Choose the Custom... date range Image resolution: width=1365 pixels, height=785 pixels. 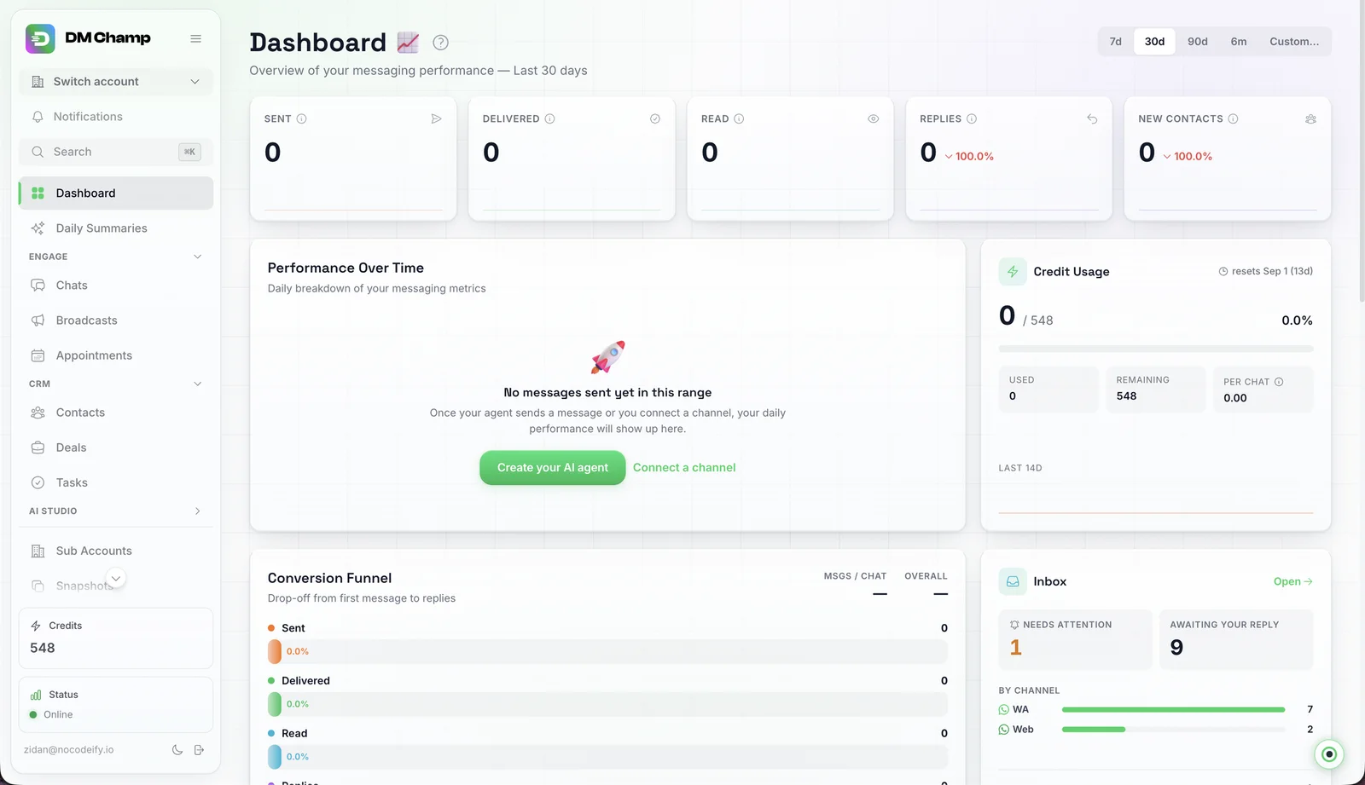click(x=1294, y=42)
